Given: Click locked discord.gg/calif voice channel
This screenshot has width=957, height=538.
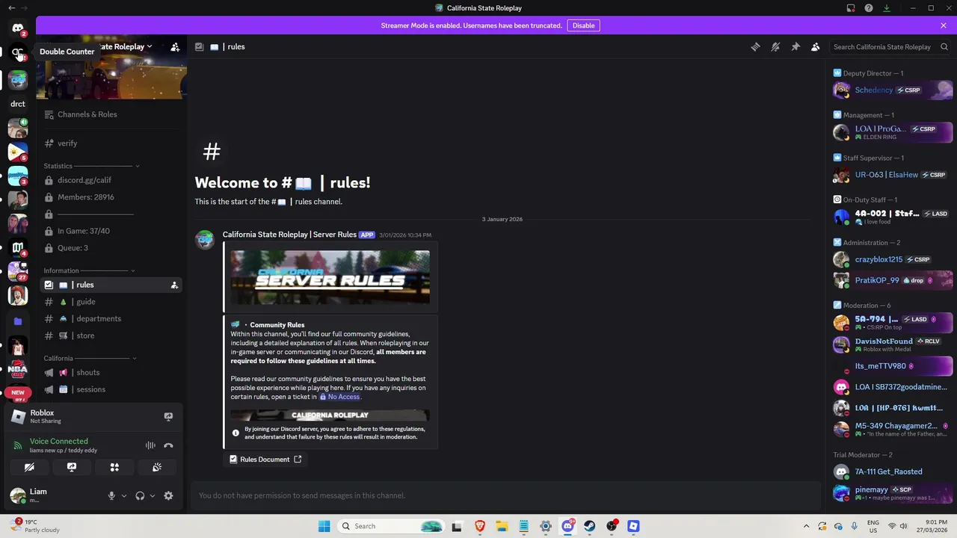Looking at the screenshot, I should pos(111,180).
